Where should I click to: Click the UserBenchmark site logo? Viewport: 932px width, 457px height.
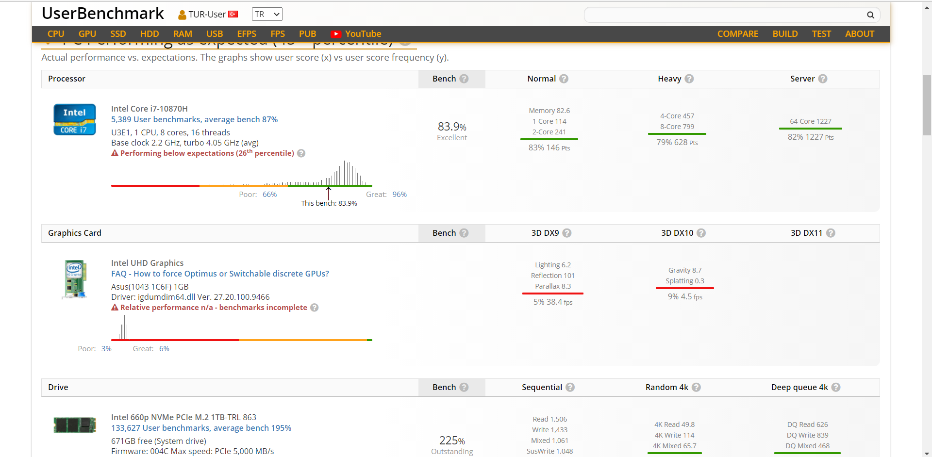(x=103, y=14)
